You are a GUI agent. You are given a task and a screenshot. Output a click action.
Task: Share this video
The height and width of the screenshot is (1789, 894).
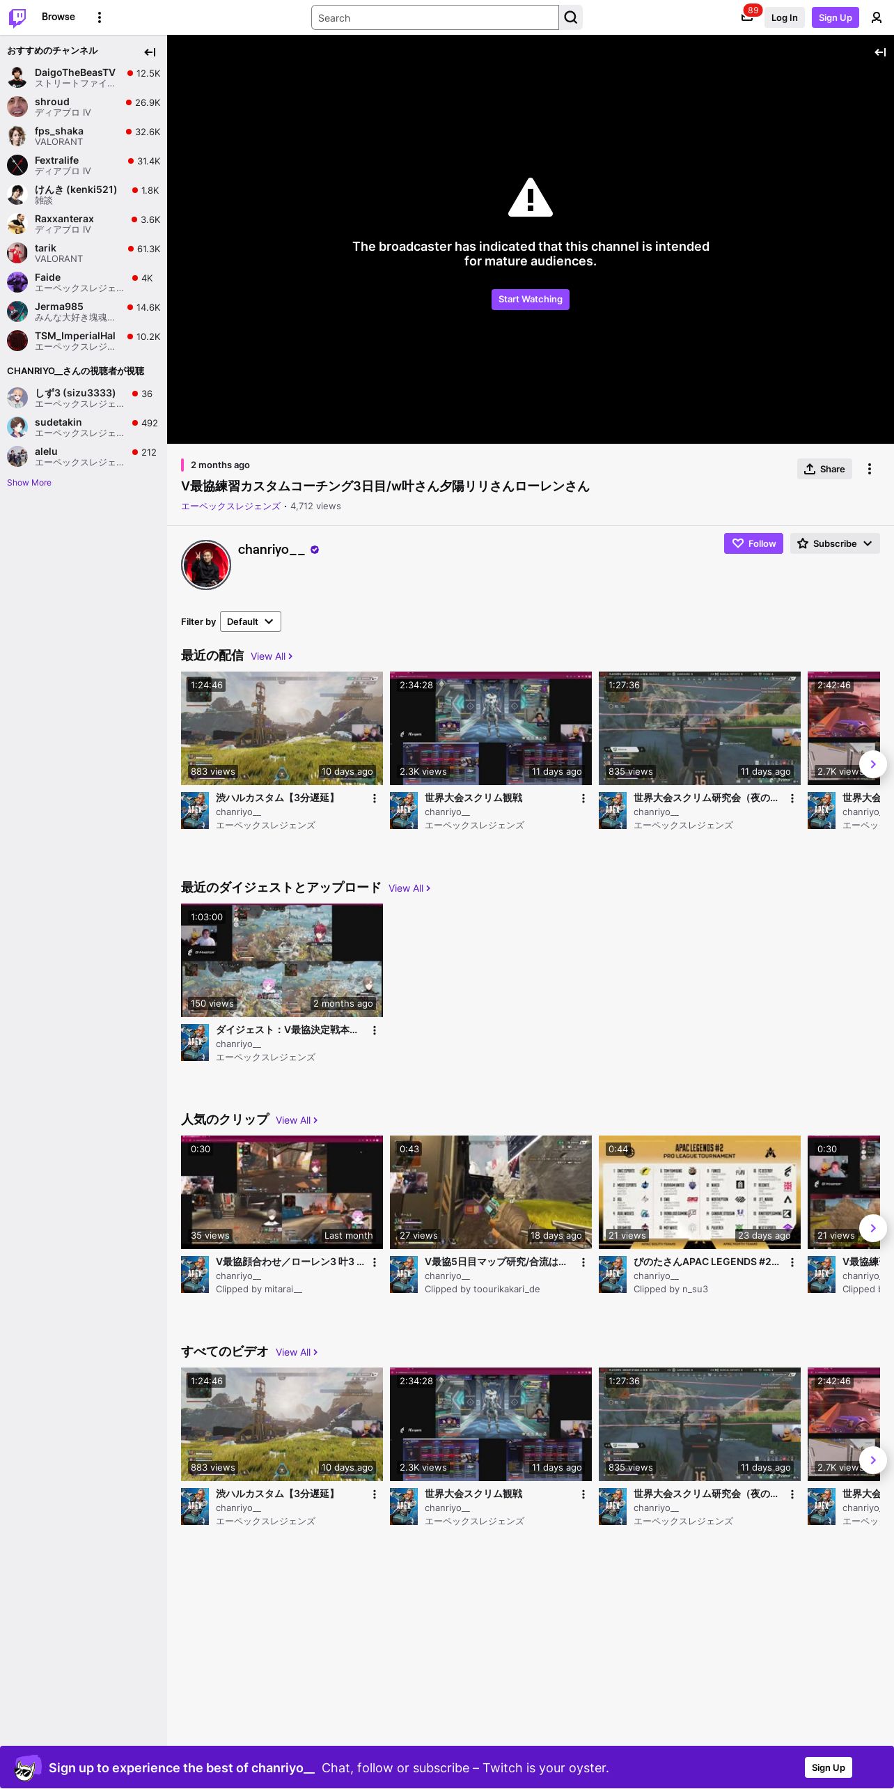click(824, 469)
